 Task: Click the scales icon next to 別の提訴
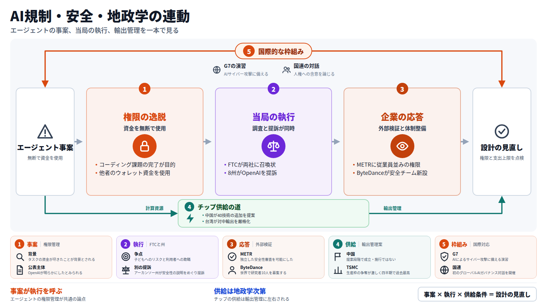click(x=126, y=270)
